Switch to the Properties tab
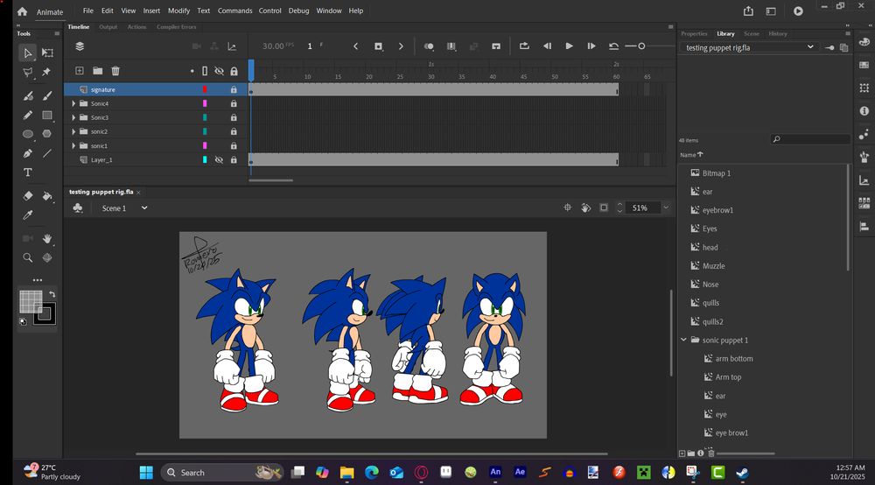 pos(694,34)
